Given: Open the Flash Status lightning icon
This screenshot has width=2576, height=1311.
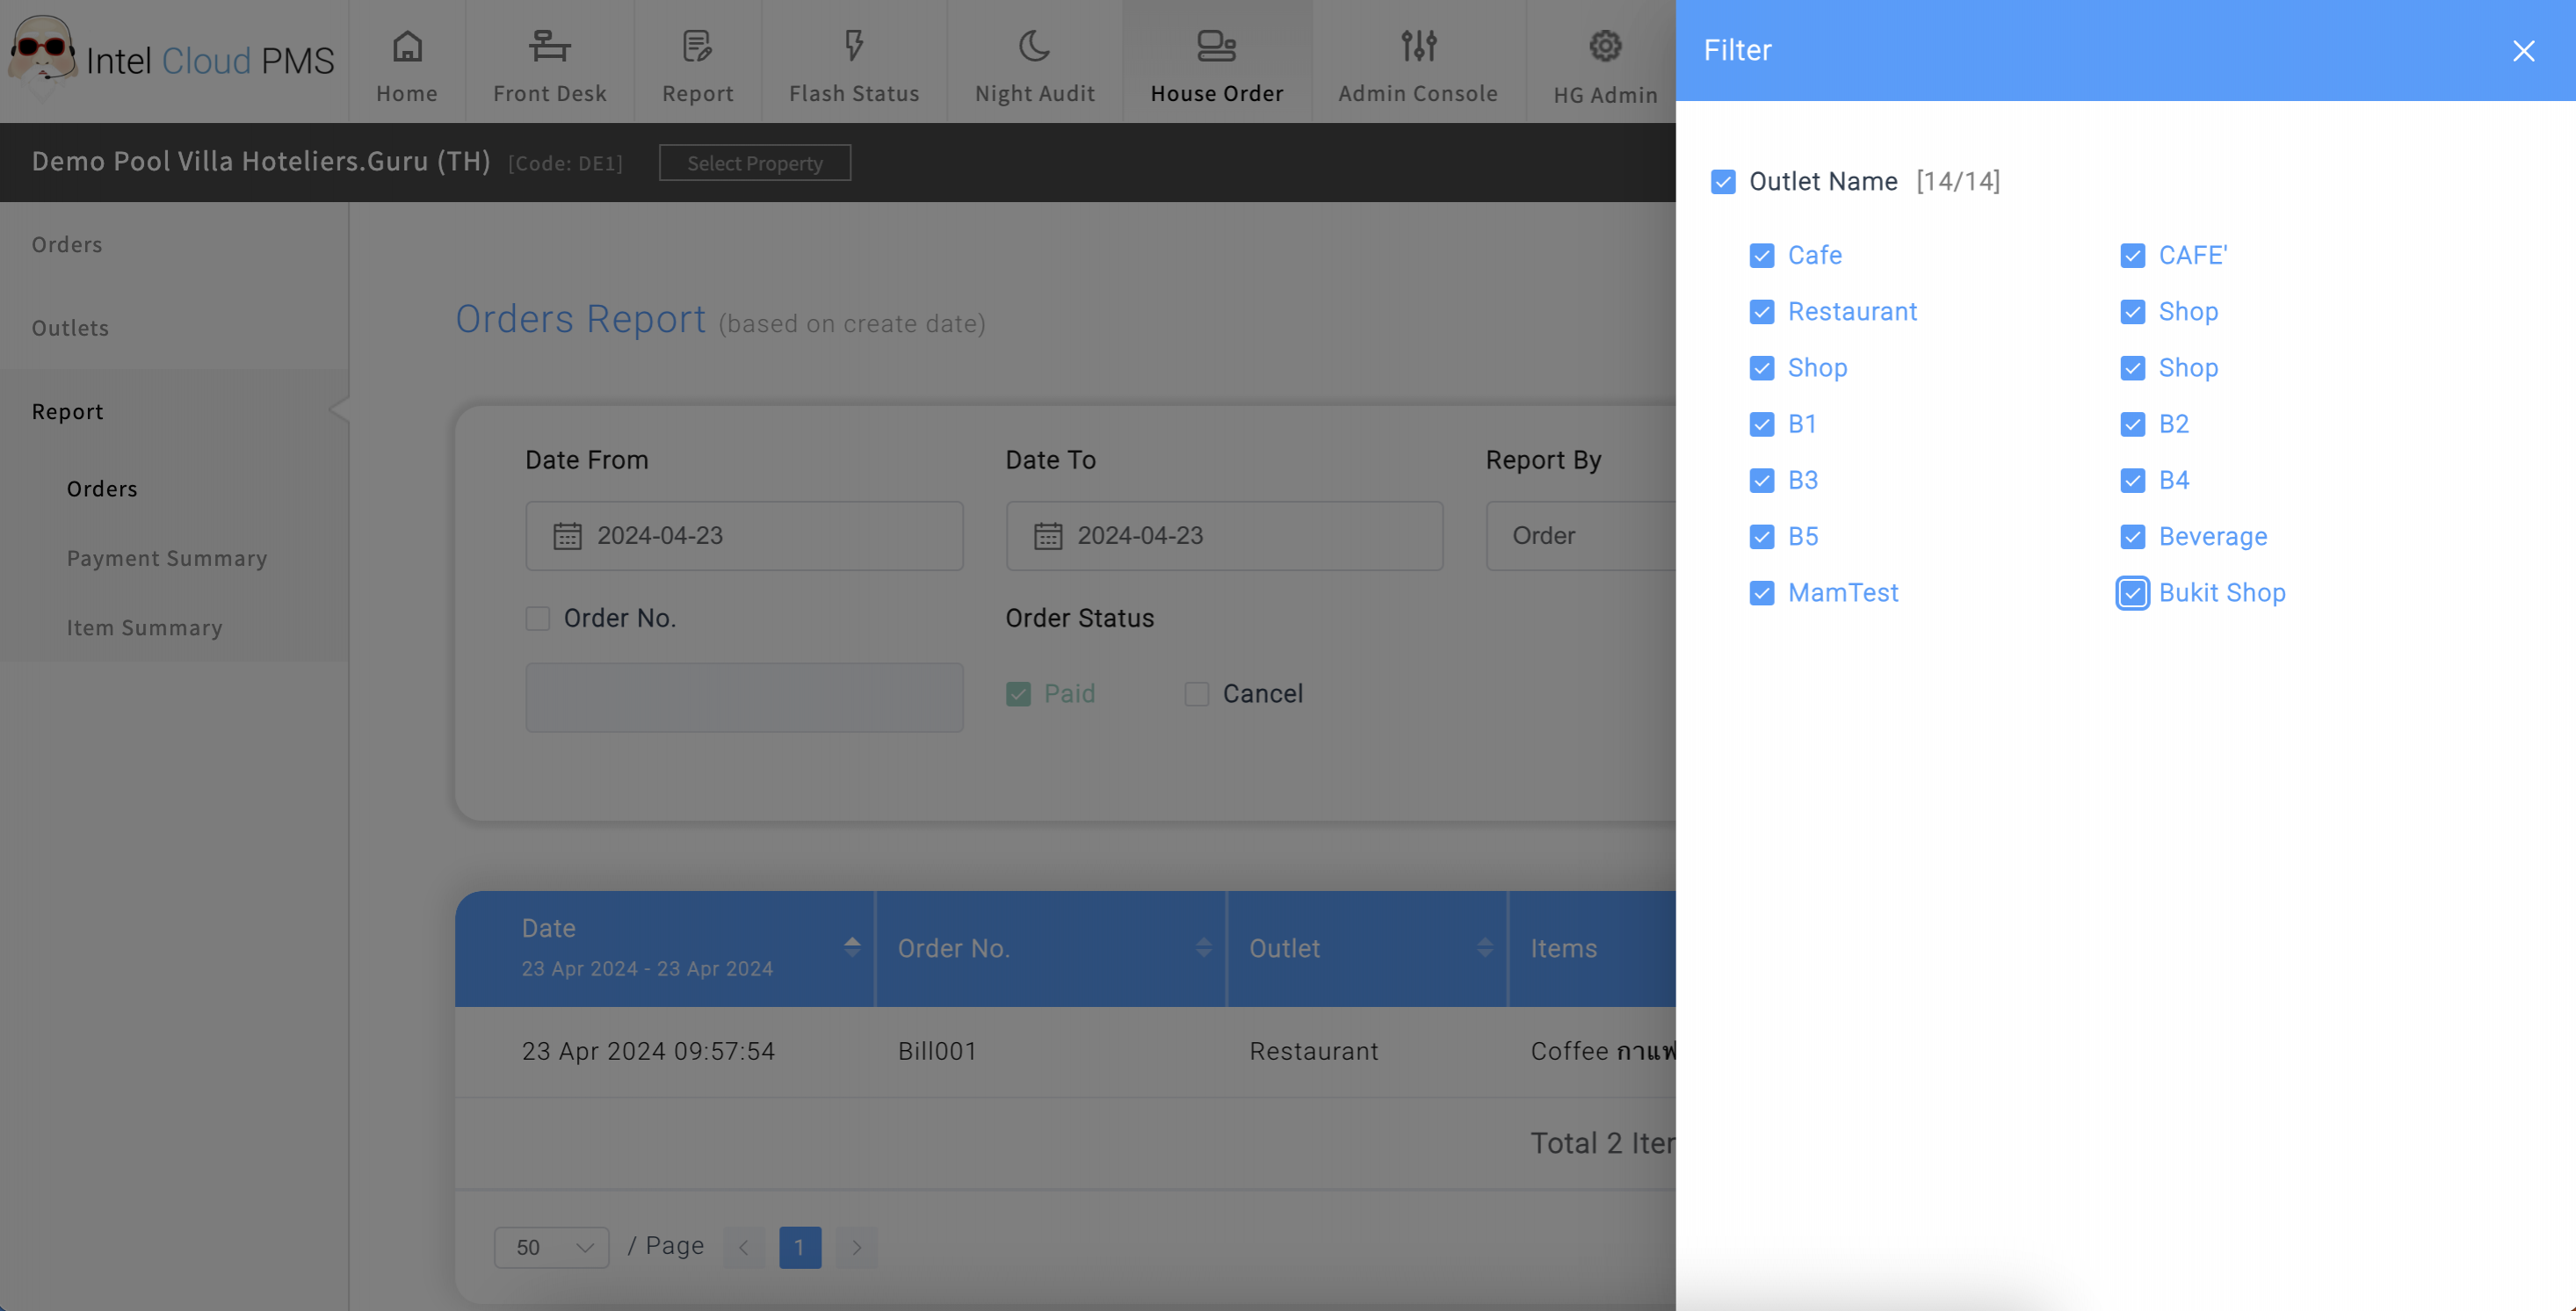Looking at the screenshot, I should tap(853, 46).
